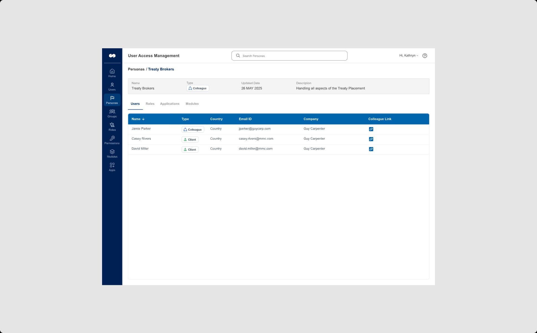The height and width of the screenshot is (333, 537).
Task: Click david.miller@mmc.com email
Action: tap(256, 149)
